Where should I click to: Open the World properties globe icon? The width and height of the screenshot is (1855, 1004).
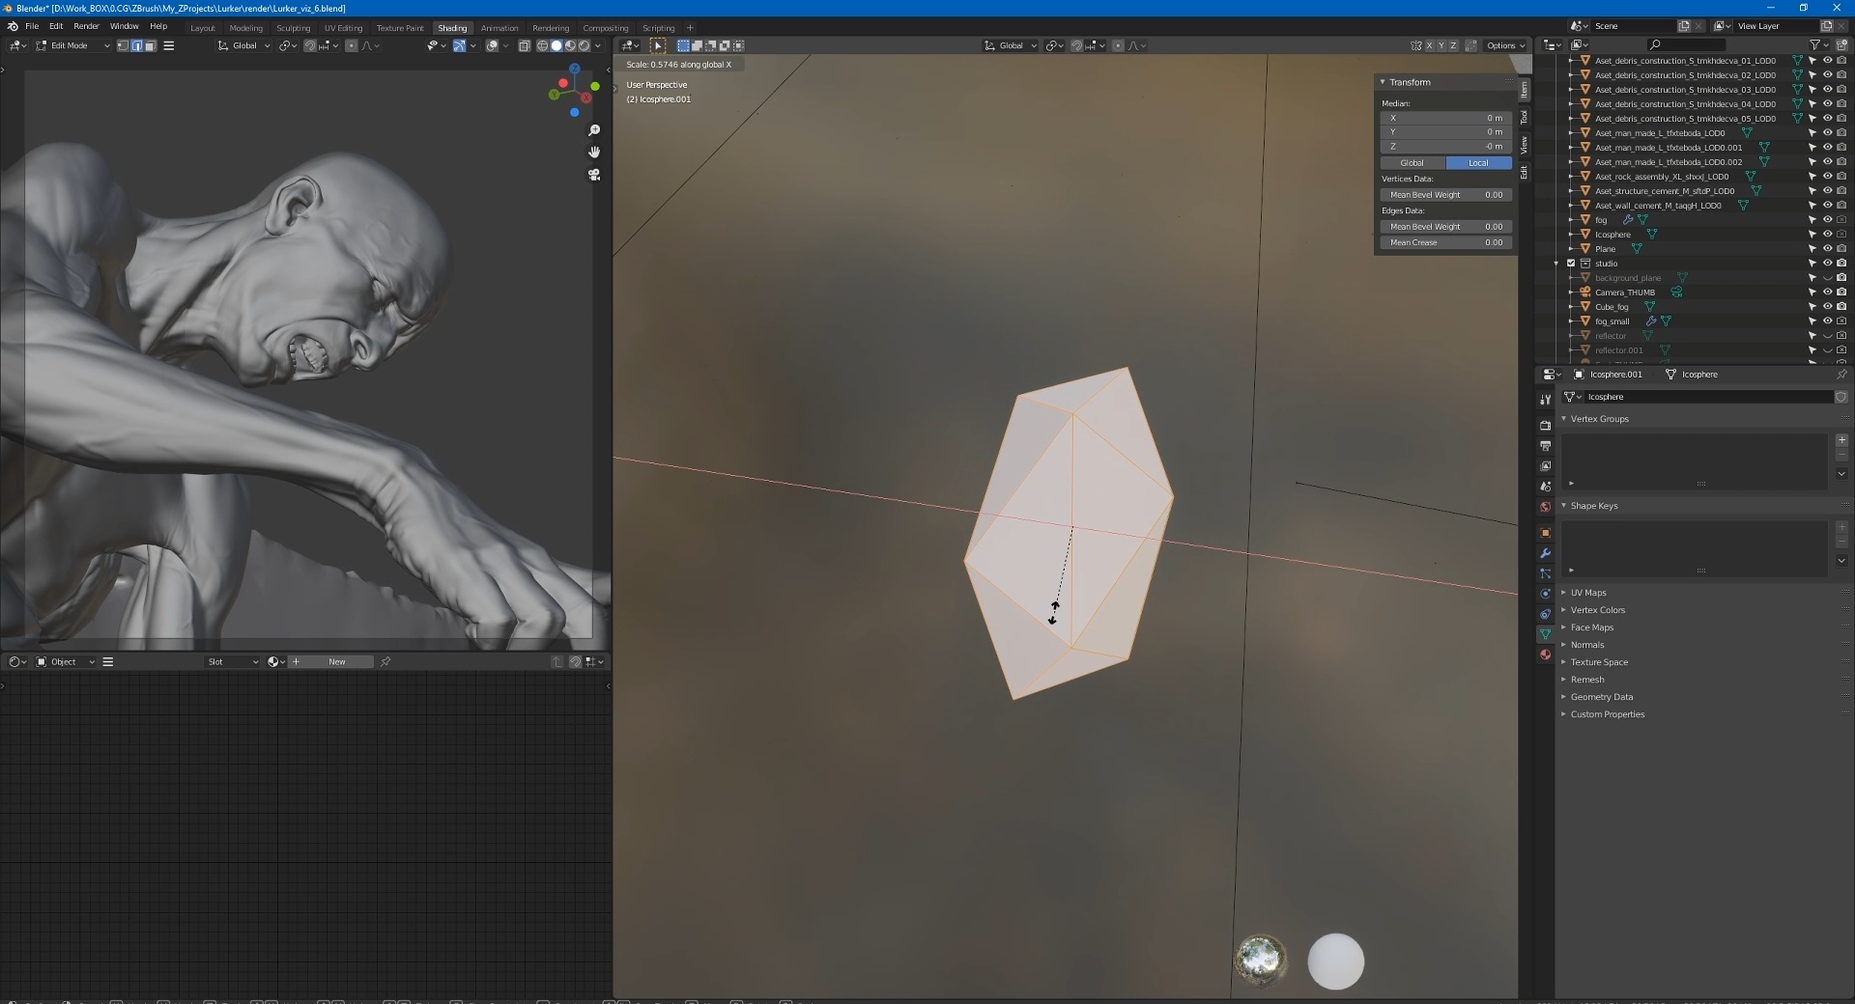point(1545,507)
